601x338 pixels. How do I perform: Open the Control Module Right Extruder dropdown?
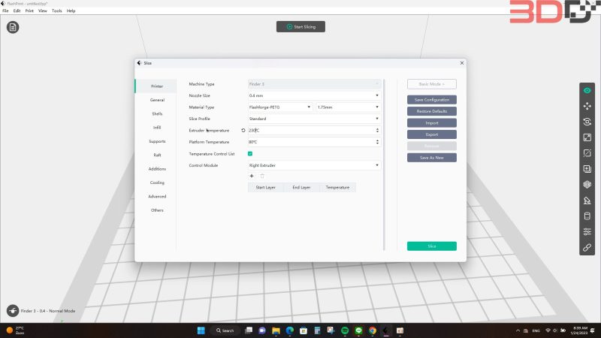pos(314,165)
